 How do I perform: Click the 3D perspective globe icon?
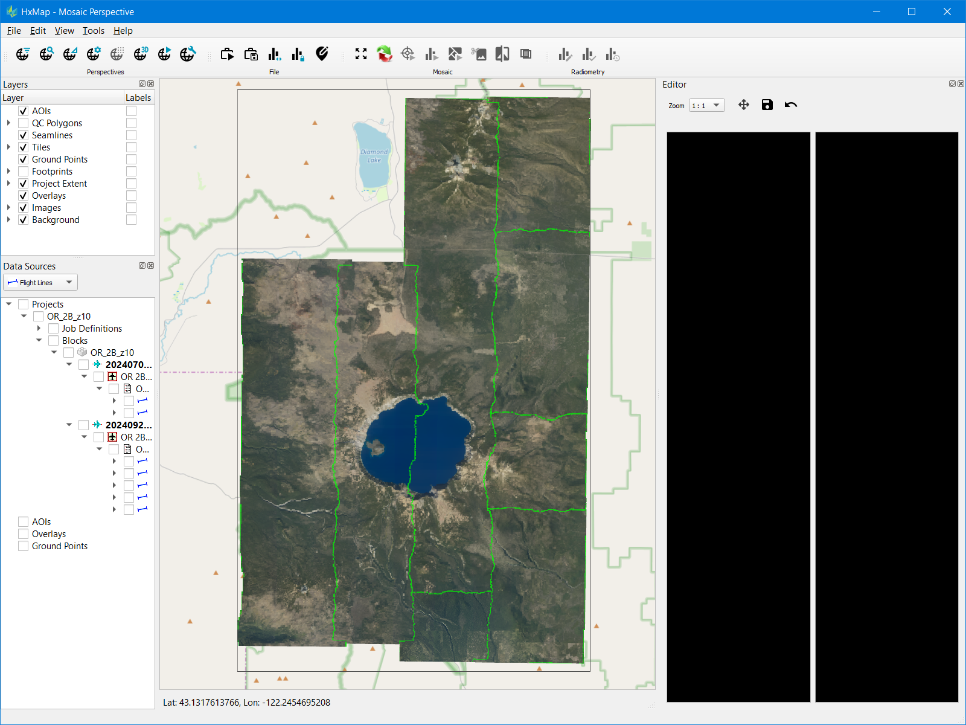point(141,54)
